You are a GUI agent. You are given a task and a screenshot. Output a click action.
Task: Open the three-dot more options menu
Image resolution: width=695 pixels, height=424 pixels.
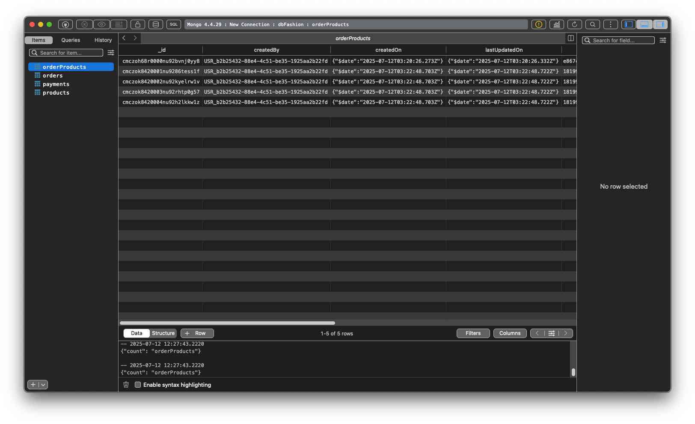coord(611,24)
